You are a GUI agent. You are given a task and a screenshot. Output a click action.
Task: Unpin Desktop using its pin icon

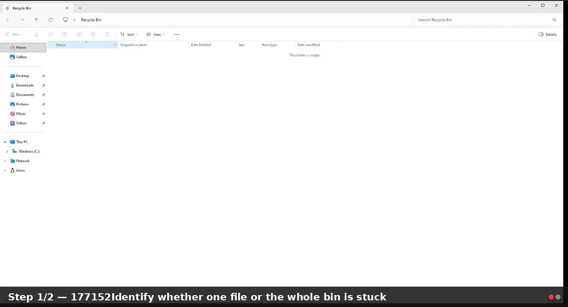43,76
